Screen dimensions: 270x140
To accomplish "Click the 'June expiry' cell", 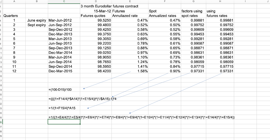I will pyautogui.click(x=37, y=20).
